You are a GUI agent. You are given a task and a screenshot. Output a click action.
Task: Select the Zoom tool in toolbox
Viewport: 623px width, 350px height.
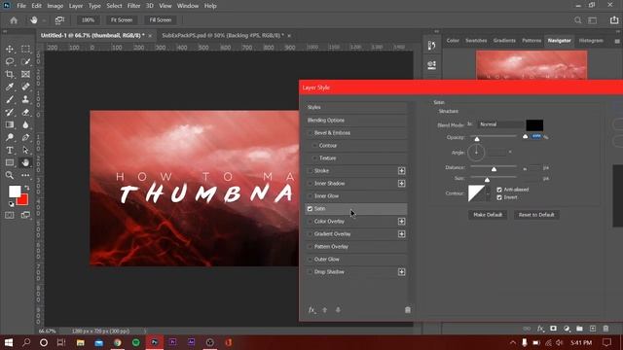pos(10,175)
